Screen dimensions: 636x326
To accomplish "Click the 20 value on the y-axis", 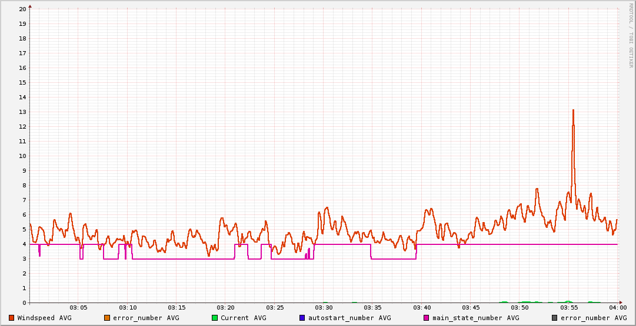I will 22,9.
